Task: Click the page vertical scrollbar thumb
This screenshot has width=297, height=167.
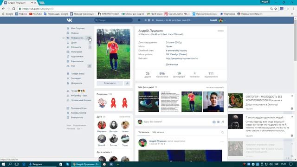Action: click(295, 40)
